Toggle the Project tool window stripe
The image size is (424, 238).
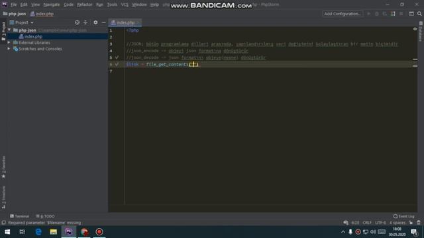[x=3, y=31]
